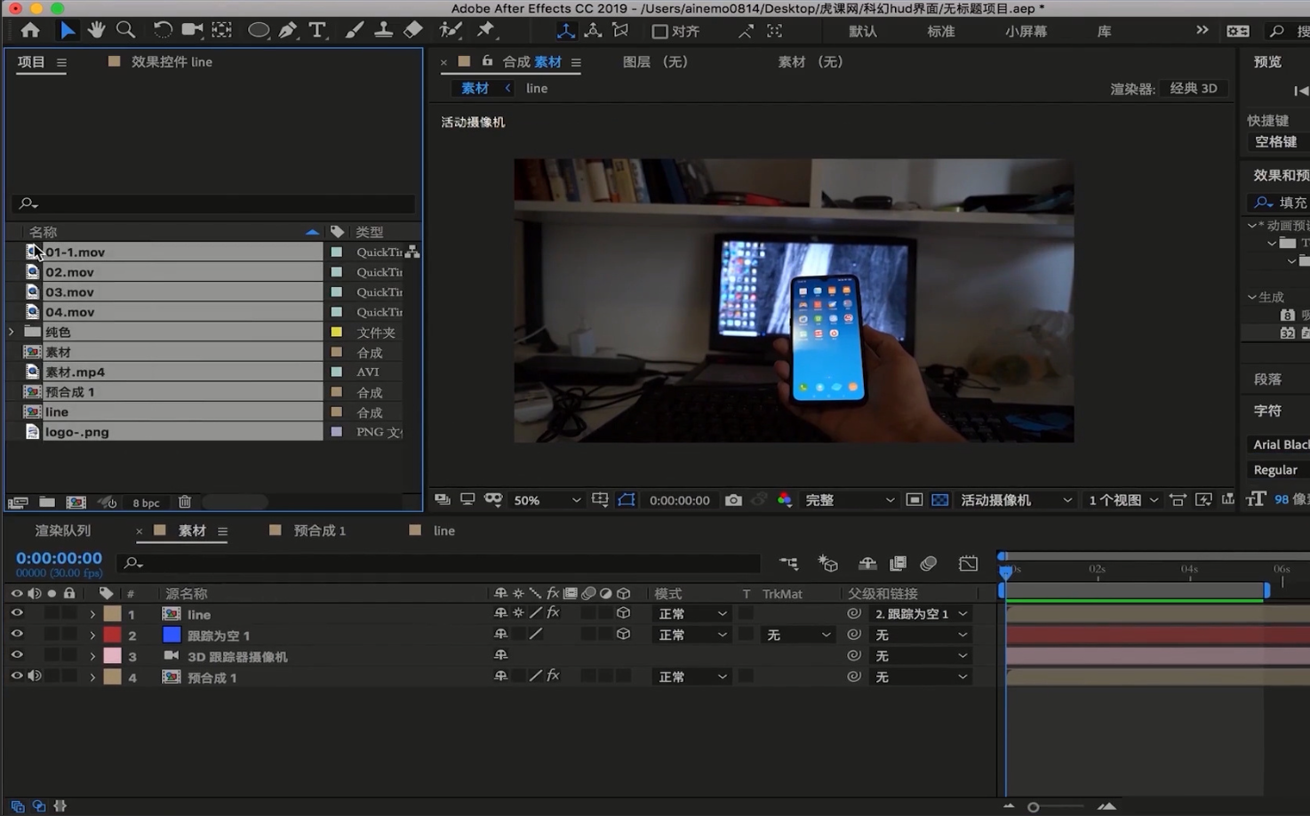Screen dimensions: 1310x816
Task: Enable the snapping checkbox in the toolbar
Action: pyautogui.click(x=659, y=31)
